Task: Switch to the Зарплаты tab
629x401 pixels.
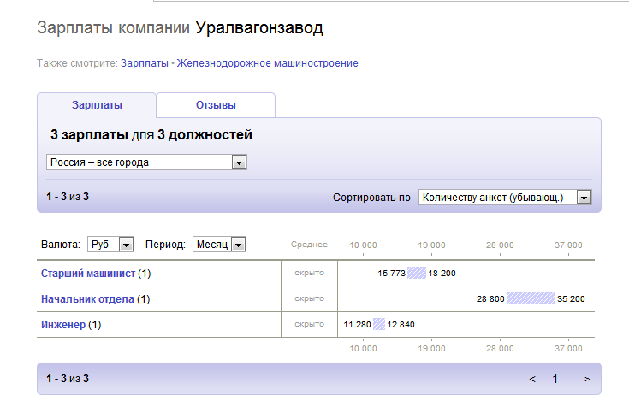Action: tap(97, 105)
